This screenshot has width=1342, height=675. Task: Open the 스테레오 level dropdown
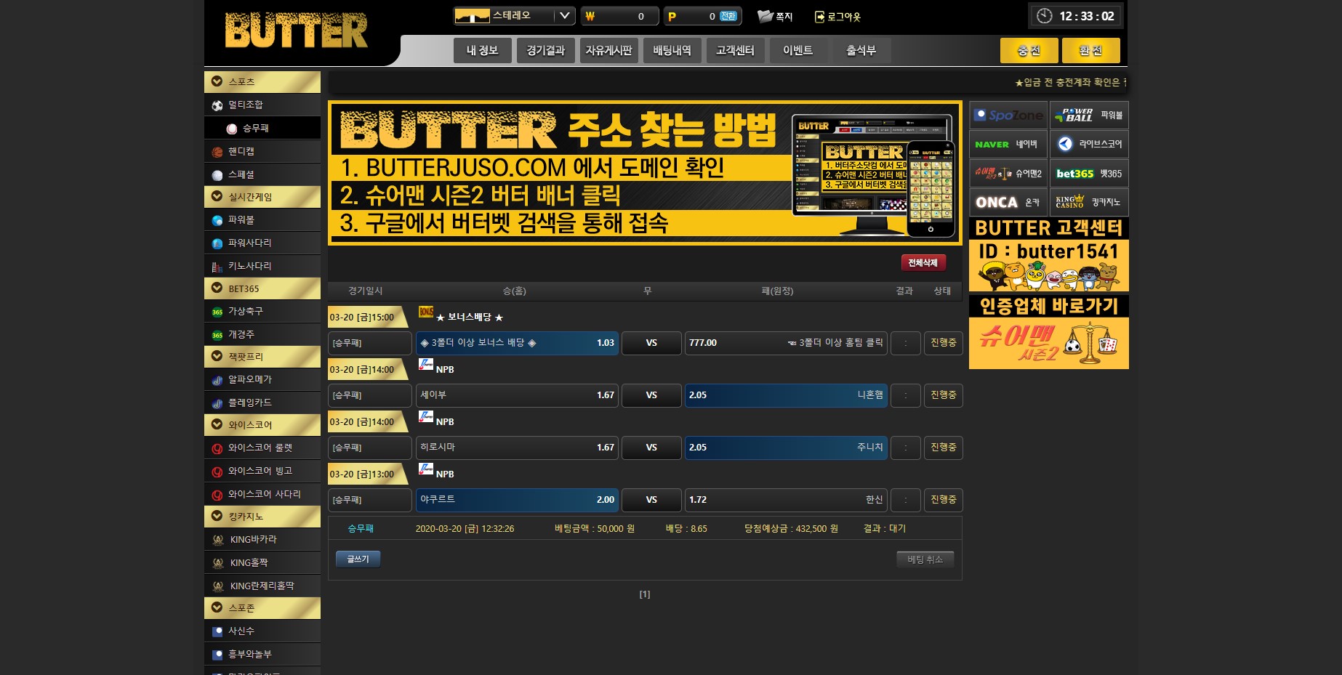coord(514,16)
